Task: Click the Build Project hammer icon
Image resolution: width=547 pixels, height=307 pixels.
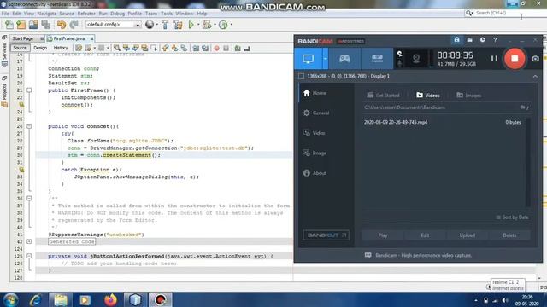Action: 165,25
